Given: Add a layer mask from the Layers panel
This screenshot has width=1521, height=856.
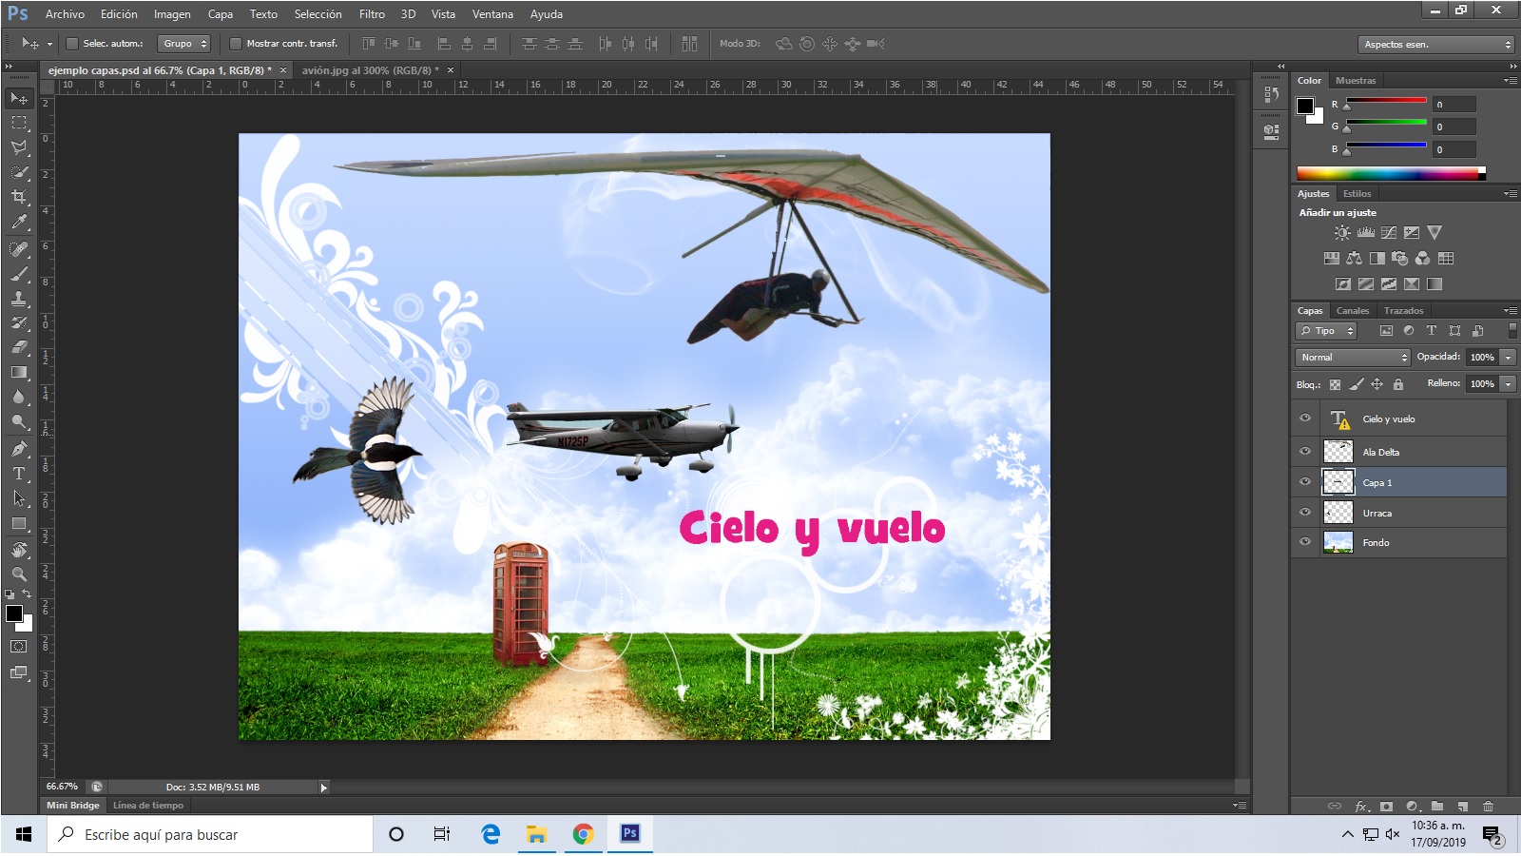Looking at the screenshot, I should 1386,804.
